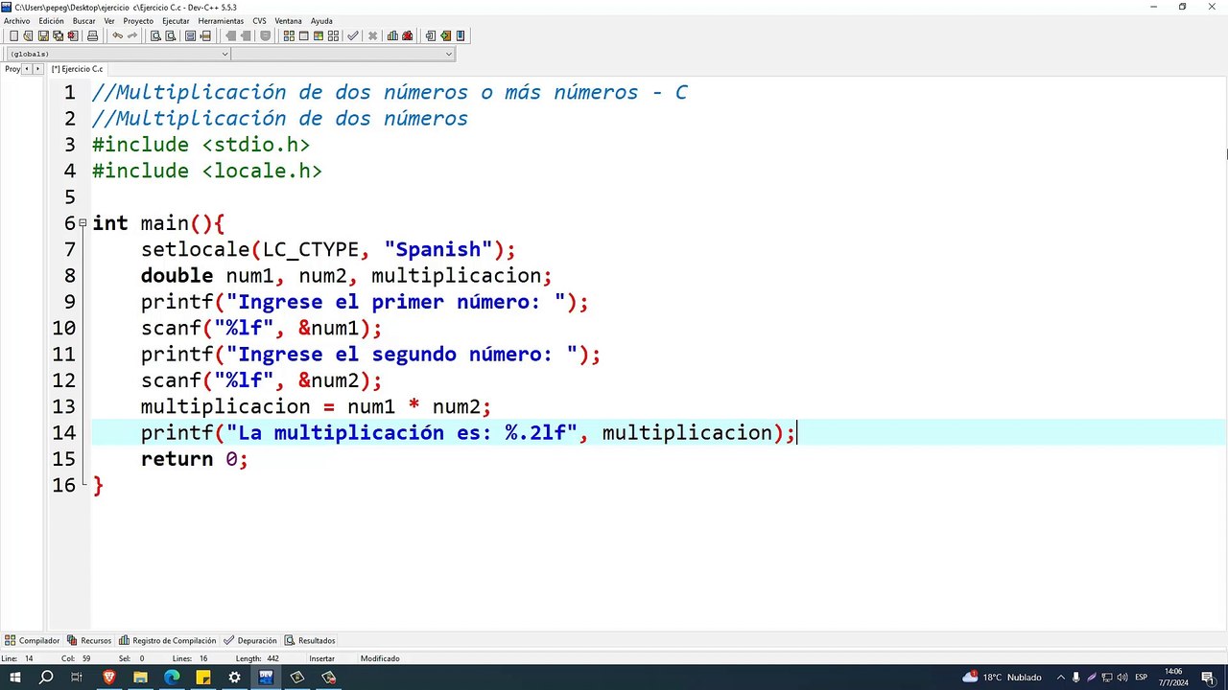Viewport: 1228px width, 690px height.
Task: Click the Save All toolbar icon
Action: (58, 35)
